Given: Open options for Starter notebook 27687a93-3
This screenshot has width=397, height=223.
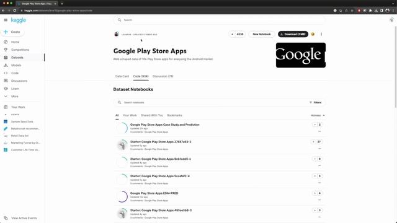Looking at the screenshot, I should (319, 149).
